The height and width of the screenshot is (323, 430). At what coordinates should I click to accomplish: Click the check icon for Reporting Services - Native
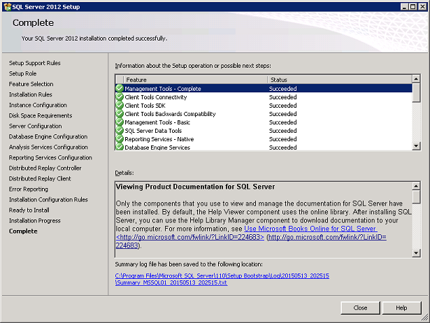(x=120, y=139)
